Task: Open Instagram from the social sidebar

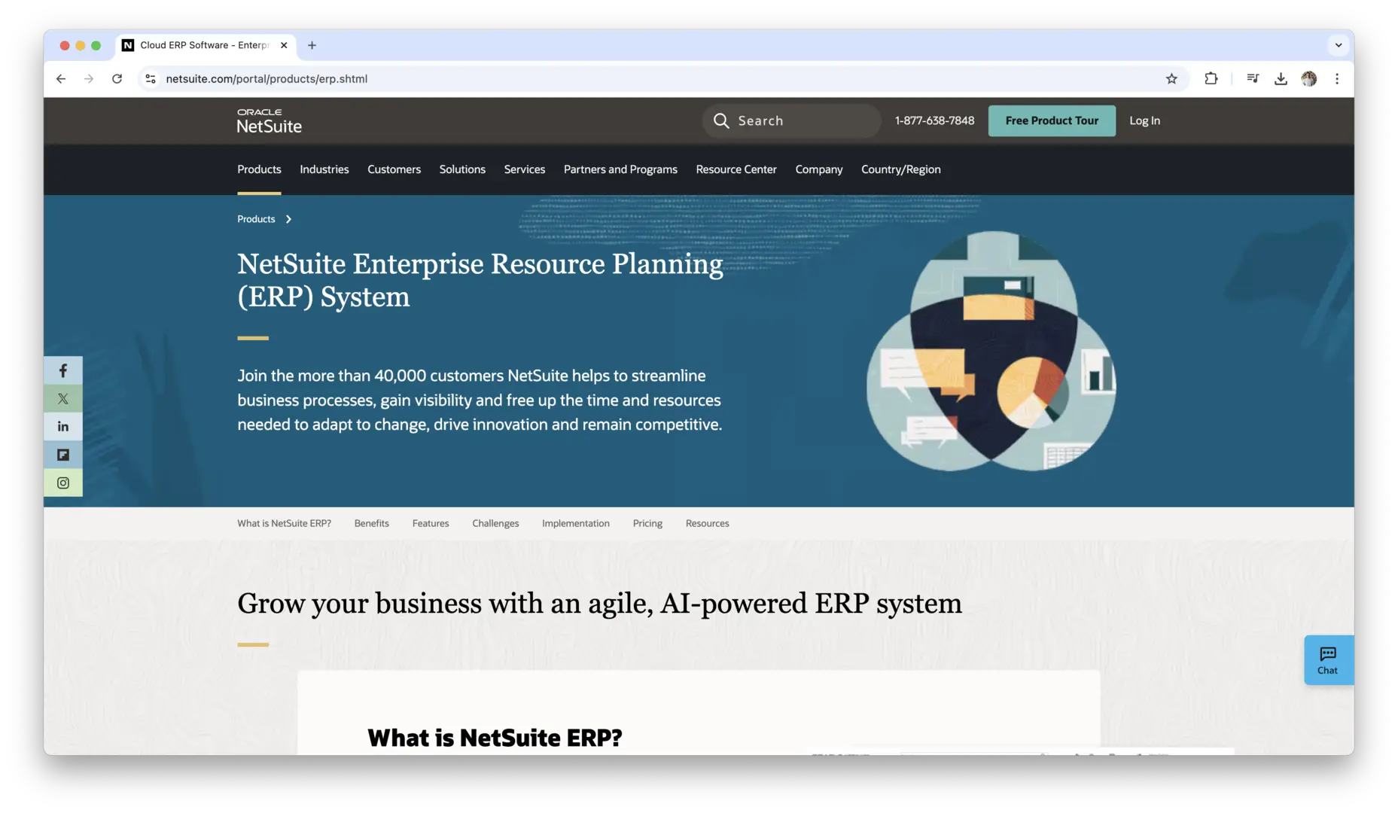Action: tap(63, 483)
